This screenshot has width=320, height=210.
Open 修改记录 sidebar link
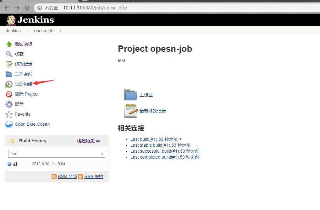tap(24, 64)
